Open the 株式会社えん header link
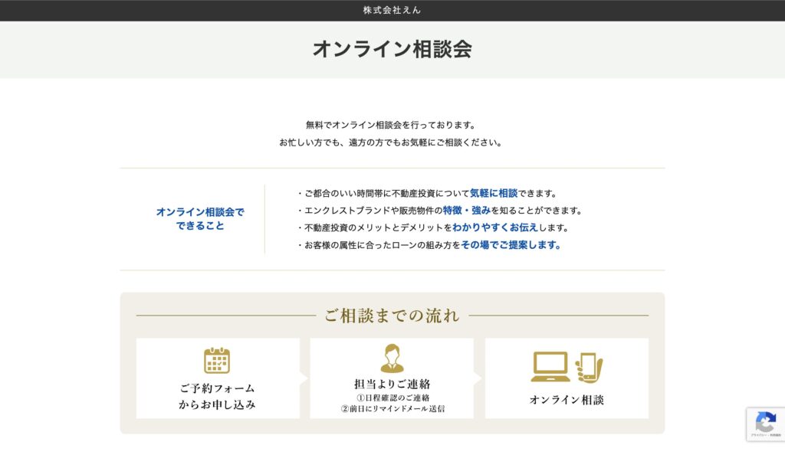Screen dimensions: 785x455 [392, 10]
